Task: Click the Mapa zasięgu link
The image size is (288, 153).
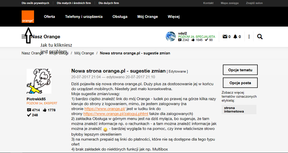Action: tap(229, 3)
